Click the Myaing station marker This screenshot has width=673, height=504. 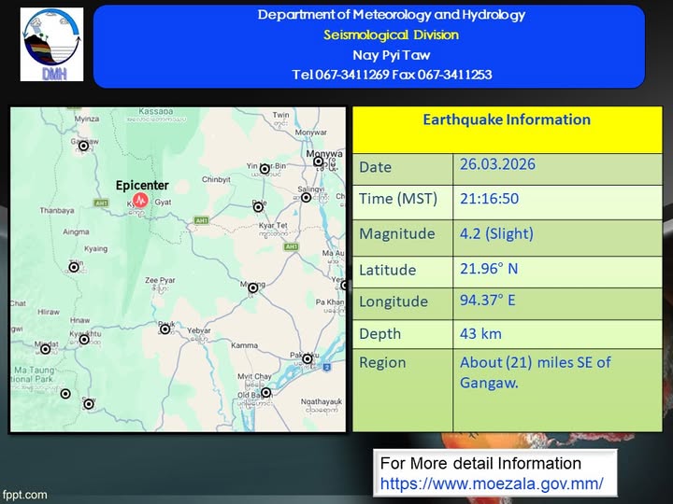pyautogui.click(x=252, y=287)
